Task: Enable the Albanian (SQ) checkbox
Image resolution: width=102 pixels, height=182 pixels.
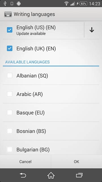Action: pos(10,75)
